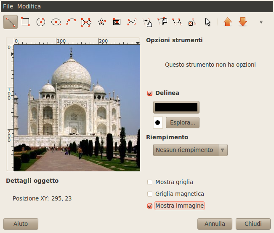Select the ellipse tool
The image size is (274, 233).
coord(56,22)
